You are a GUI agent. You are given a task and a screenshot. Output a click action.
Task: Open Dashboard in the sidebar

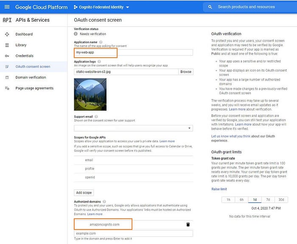(x=24, y=34)
